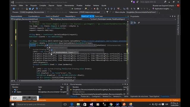This screenshot has height=107, width=190.
Task: Open the Salida bottom tab
Action: pyautogui.click(x=126, y=96)
